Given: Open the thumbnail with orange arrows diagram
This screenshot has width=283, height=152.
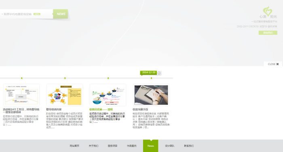Looking at the screenshot, I should 65,95.
